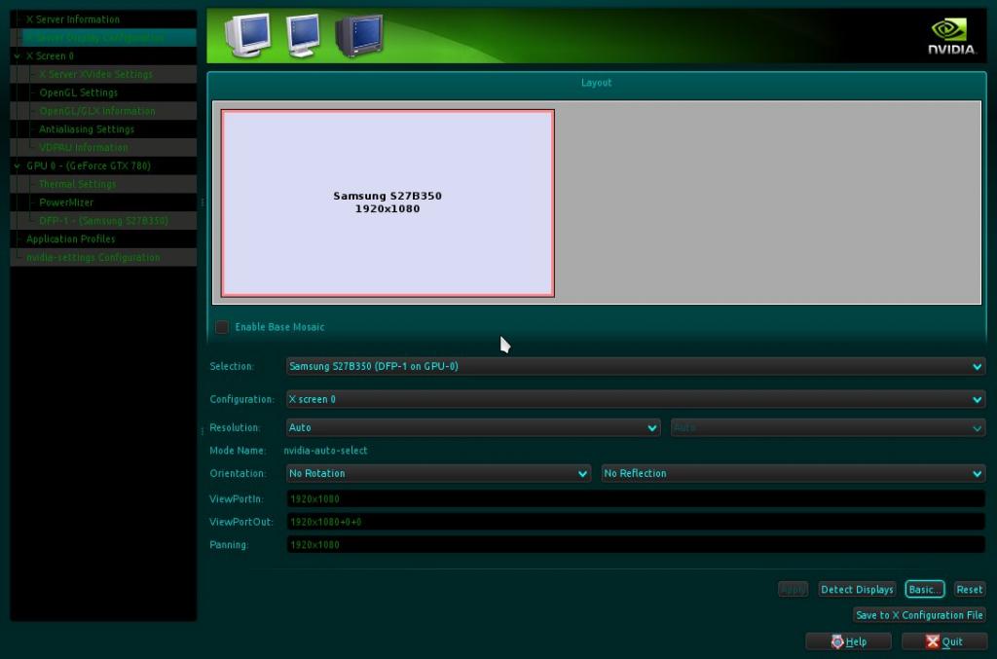Expand the Resolution Auto dropdown
Viewport: 997px width, 659px height.
point(473,428)
